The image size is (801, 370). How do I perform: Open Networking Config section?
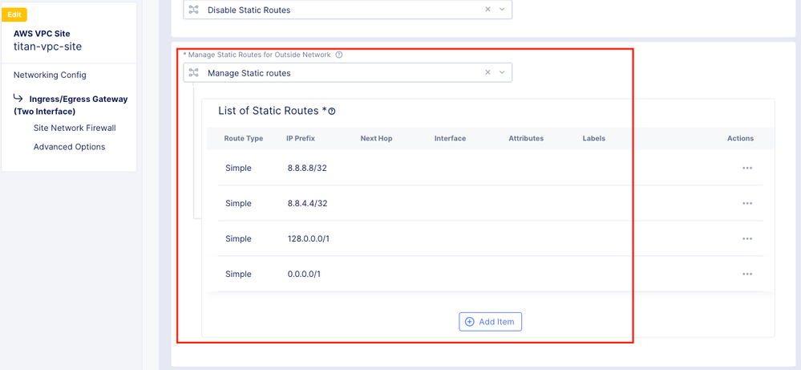coord(50,75)
